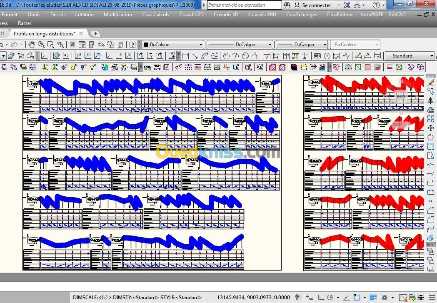Click the search binoculars button
Viewport: 437px width, 303px height.
(287, 5)
